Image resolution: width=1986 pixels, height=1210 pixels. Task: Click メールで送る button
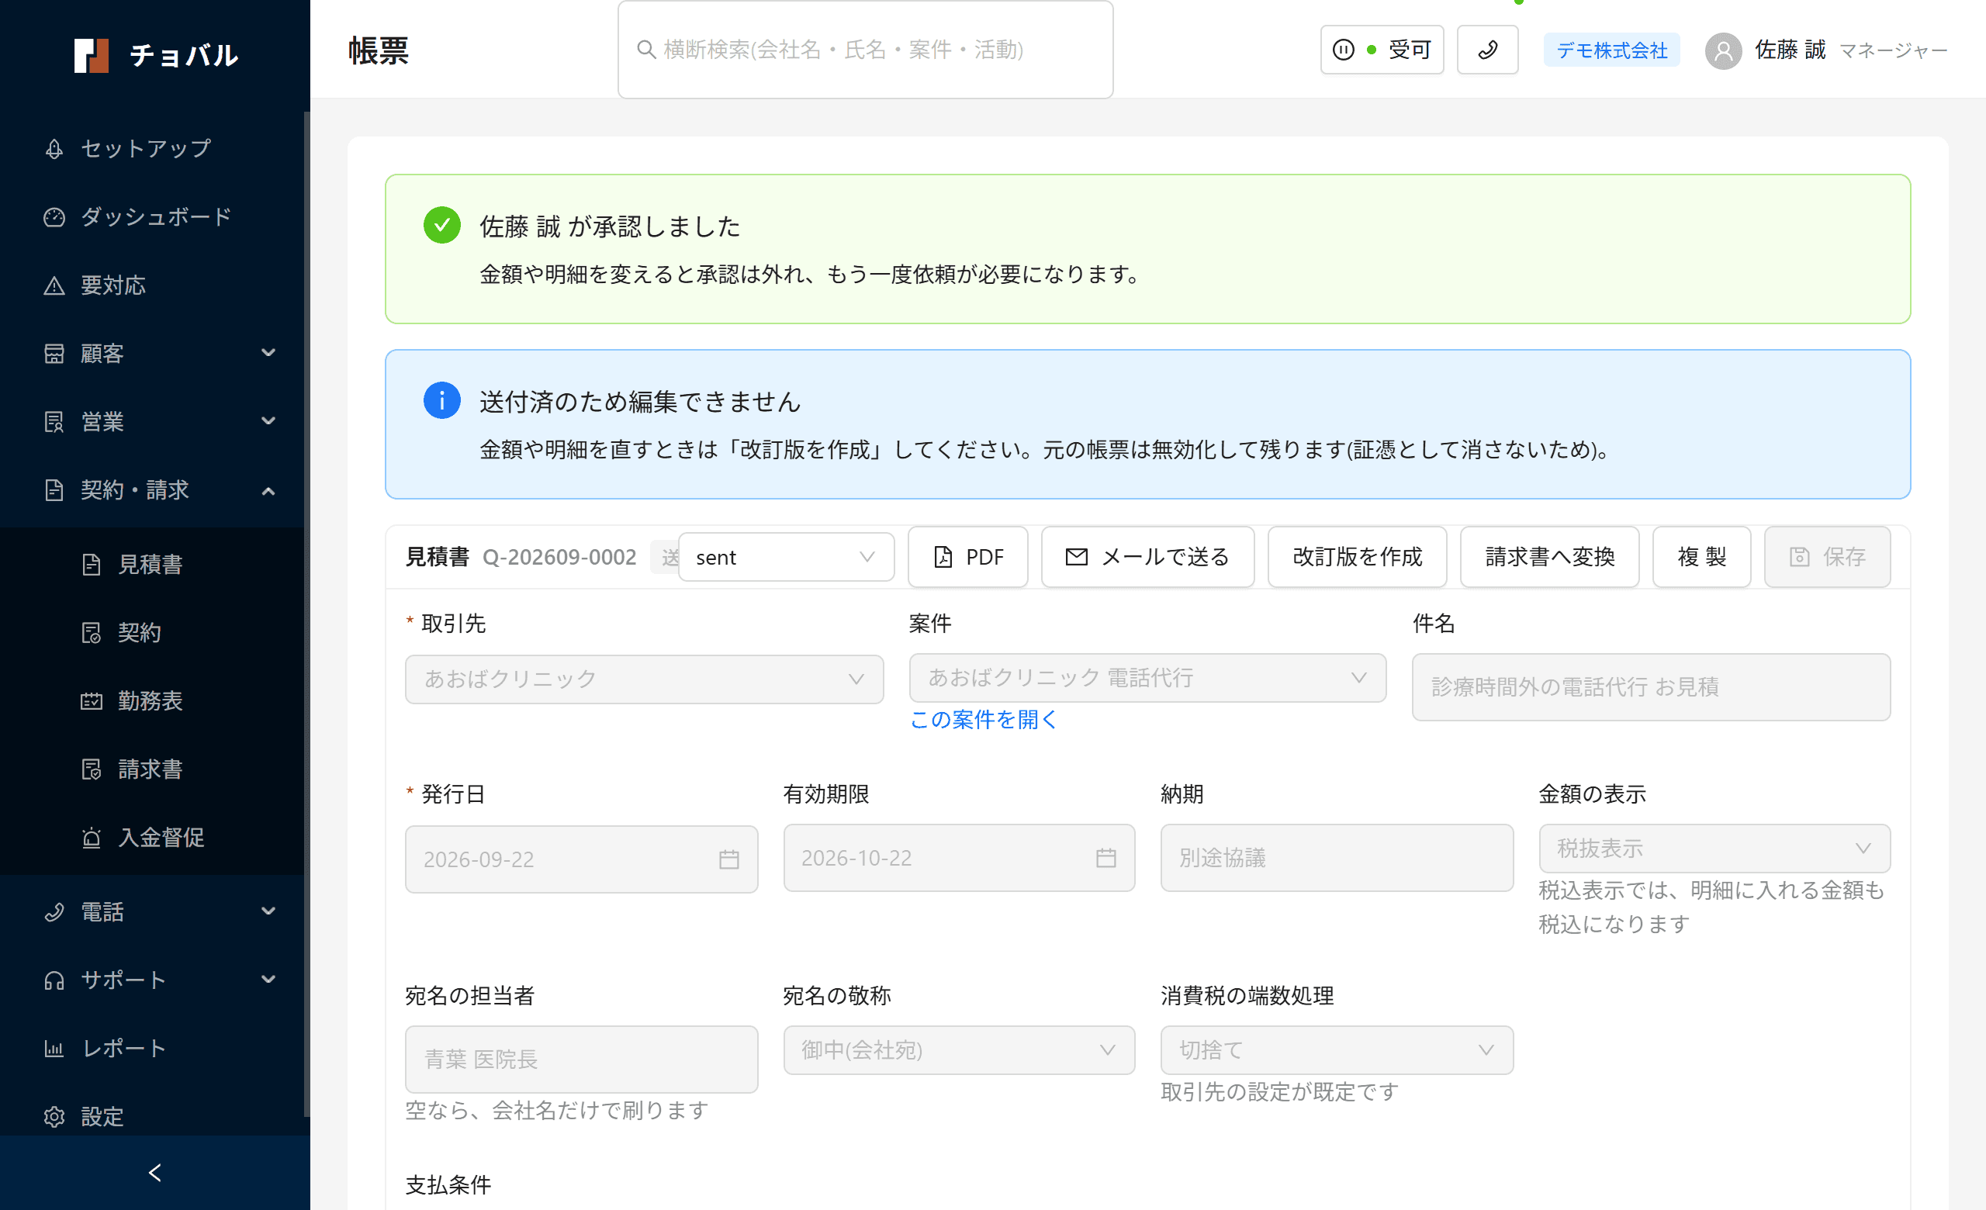1147,558
